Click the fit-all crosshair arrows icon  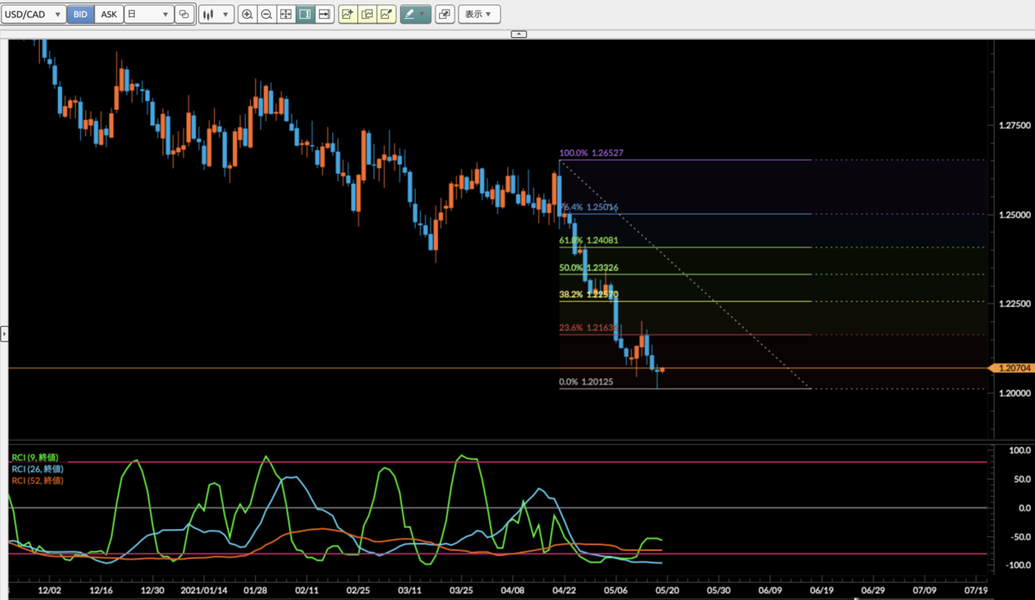pos(285,15)
